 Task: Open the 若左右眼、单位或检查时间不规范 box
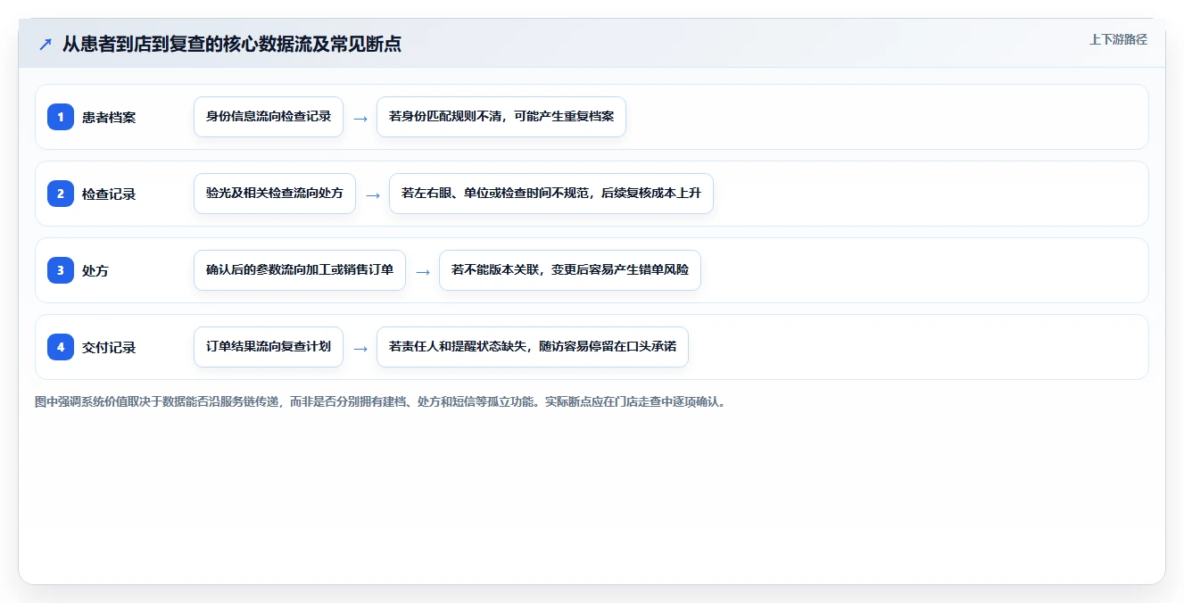tap(551, 194)
